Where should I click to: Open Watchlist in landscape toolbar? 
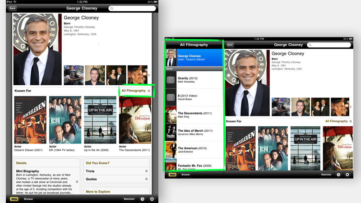[x=326, y=175]
